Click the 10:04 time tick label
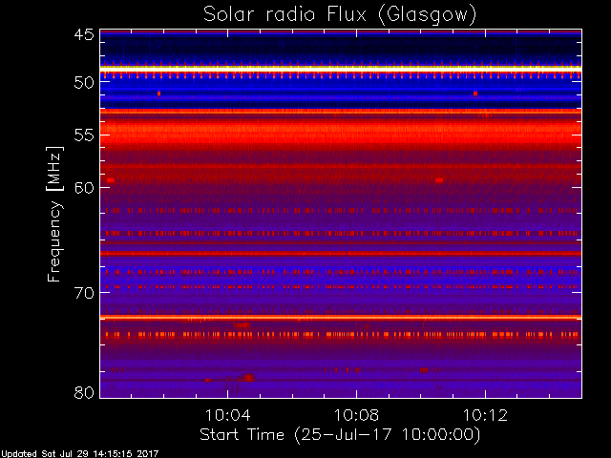The image size is (611, 458). [x=227, y=415]
